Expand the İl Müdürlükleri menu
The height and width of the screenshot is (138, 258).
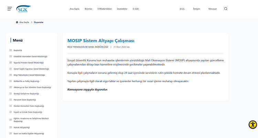(x=105, y=9)
